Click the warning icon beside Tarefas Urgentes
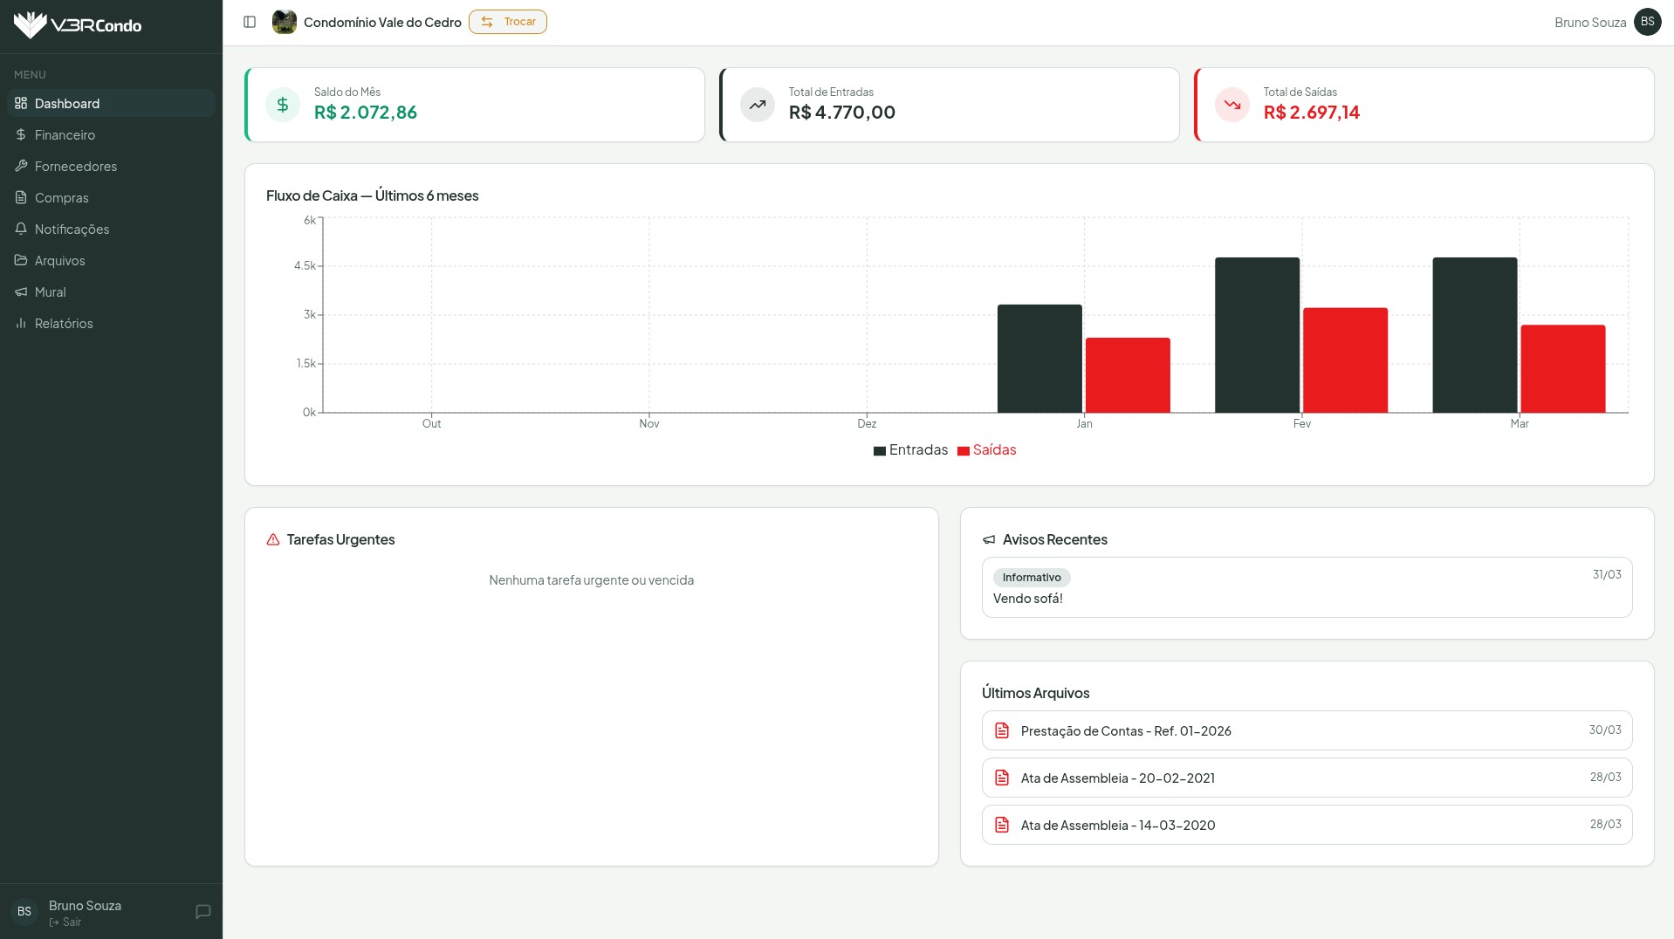The height and width of the screenshot is (939, 1674). pyautogui.click(x=273, y=540)
